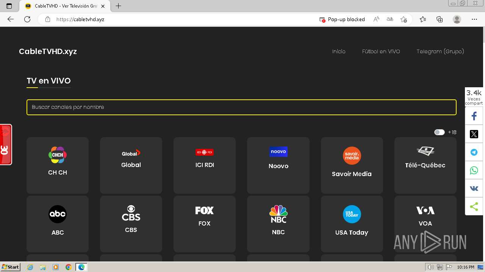Image resolution: width=485 pixels, height=272 pixels.
Task: Select the VOA channel logo
Action: coord(426,210)
